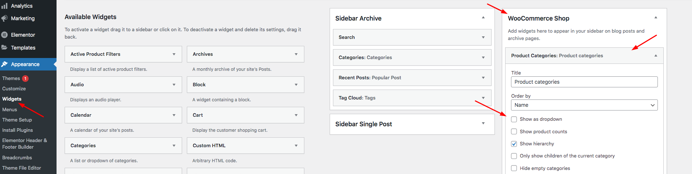Screen dimensions: 692x174
Task: Enable Show as dropdown checkbox
Action: [x=514, y=119]
